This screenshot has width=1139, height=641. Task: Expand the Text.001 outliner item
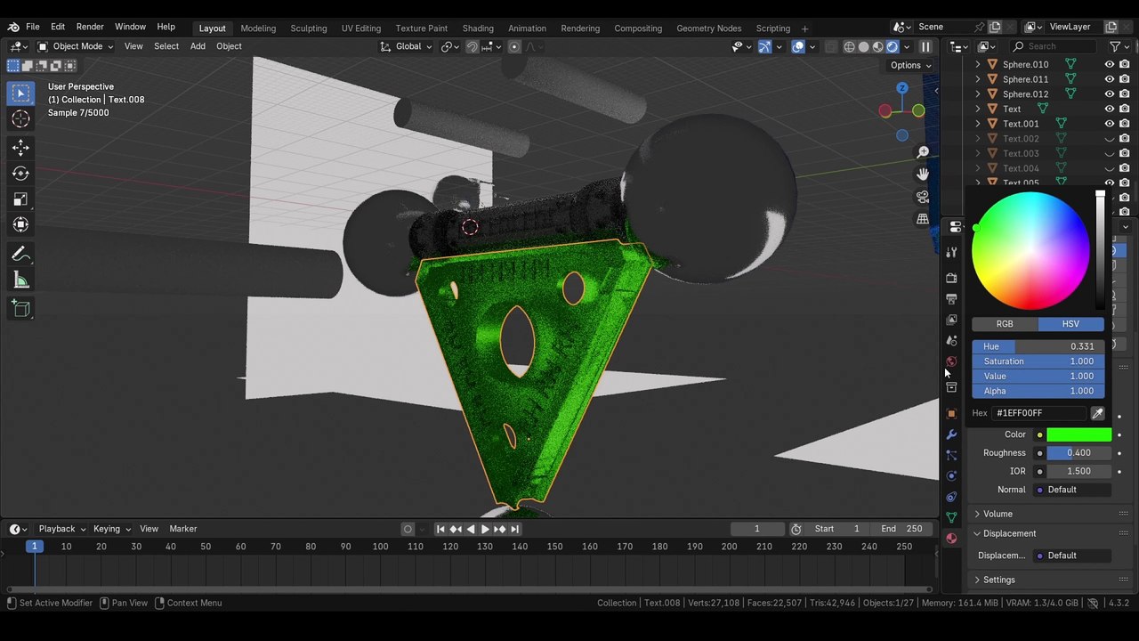click(978, 124)
